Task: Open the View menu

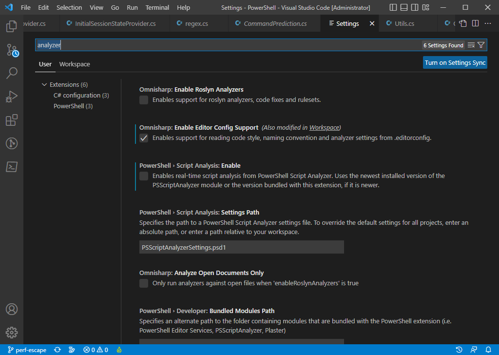Action: coord(96,7)
